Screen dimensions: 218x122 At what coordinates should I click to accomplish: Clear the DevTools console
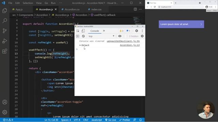(x=83, y=36)
